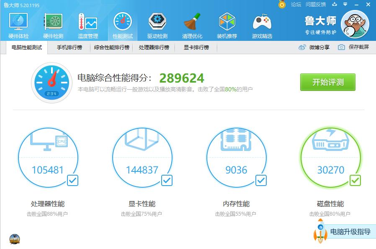
Task: Toggle the checkmark under 处理器性能 score
Action: (x=73, y=181)
